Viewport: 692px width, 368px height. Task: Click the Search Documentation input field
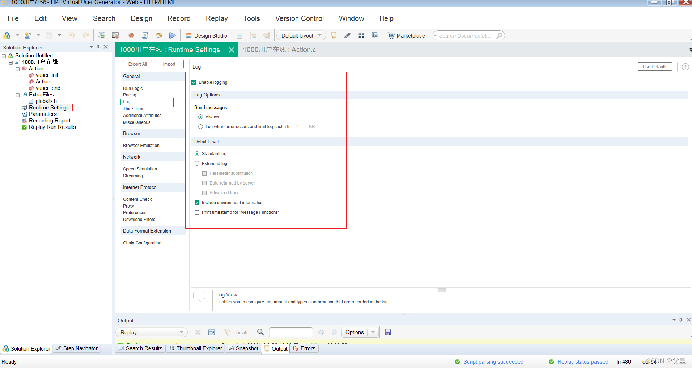[x=466, y=35]
